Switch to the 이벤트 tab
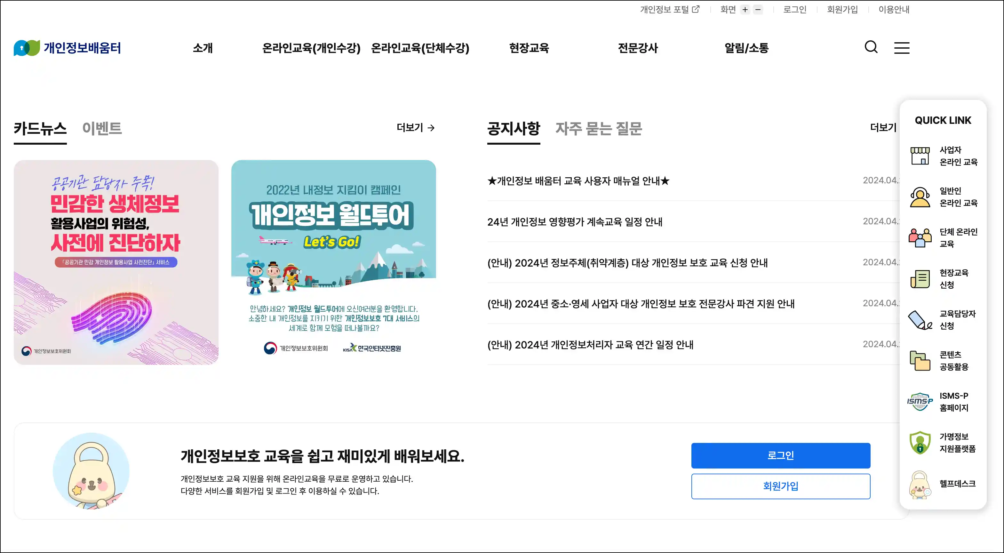The width and height of the screenshot is (1004, 553). pos(102,128)
